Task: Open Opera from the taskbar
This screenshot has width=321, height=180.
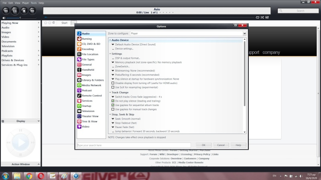Action: [41, 176]
